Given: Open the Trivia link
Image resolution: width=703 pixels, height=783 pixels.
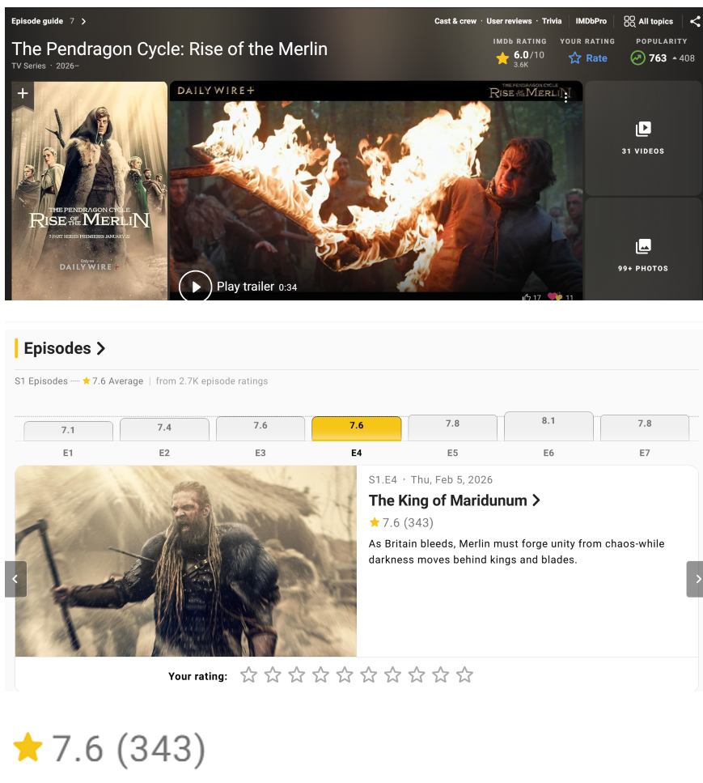Looking at the screenshot, I should tap(552, 21).
